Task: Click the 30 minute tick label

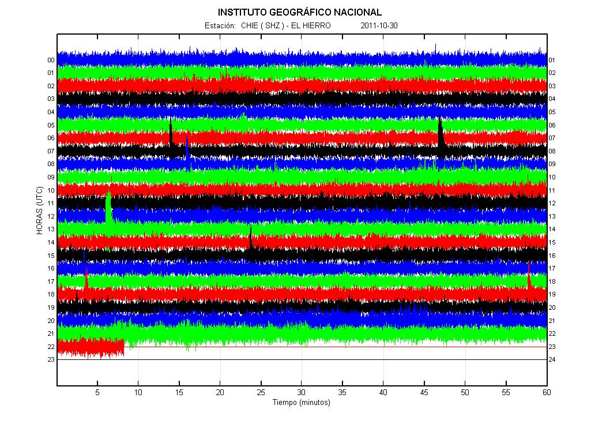Action: pos(301,392)
